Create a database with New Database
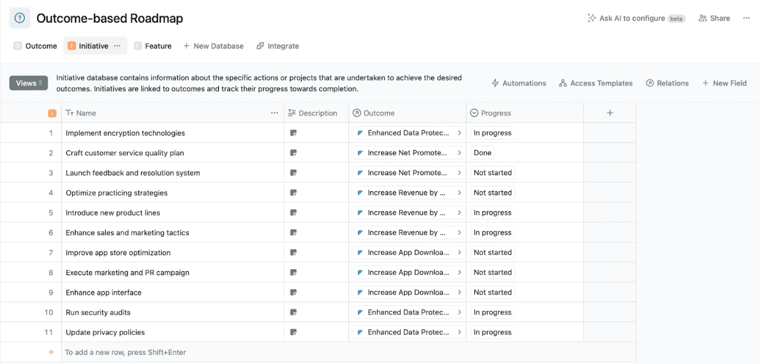The height and width of the screenshot is (364, 760). click(x=213, y=45)
